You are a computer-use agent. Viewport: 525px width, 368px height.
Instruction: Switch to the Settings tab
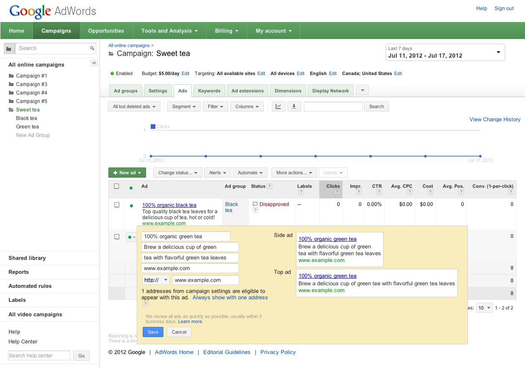[158, 91]
